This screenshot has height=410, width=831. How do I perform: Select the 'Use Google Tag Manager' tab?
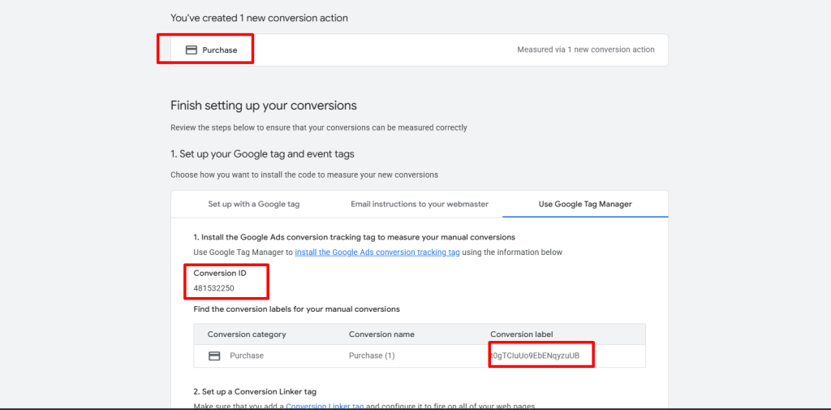(585, 204)
